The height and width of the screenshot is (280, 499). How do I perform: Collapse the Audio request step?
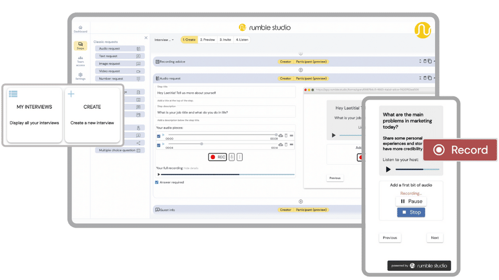[x=420, y=78]
